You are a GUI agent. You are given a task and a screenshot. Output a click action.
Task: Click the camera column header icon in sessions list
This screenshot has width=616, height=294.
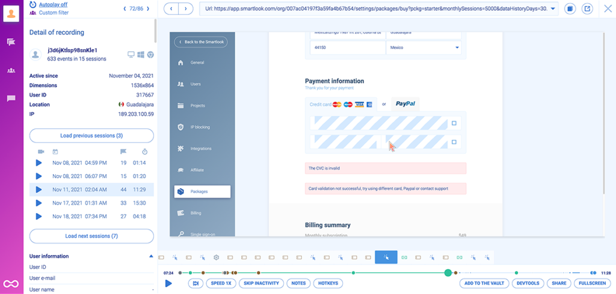click(41, 151)
